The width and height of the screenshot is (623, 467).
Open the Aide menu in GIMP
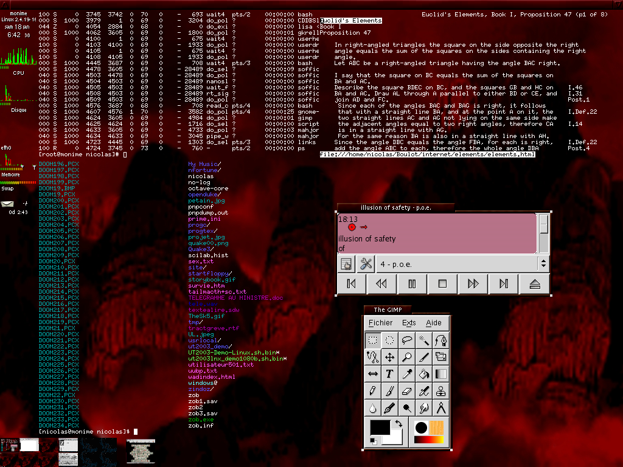pyautogui.click(x=434, y=323)
